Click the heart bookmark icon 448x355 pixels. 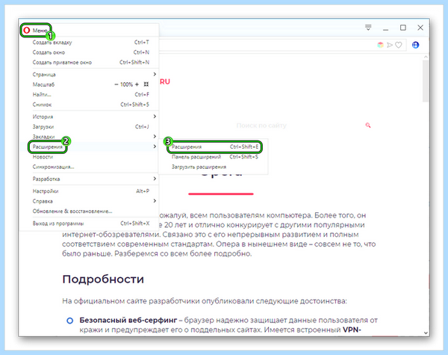pyautogui.click(x=398, y=45)
